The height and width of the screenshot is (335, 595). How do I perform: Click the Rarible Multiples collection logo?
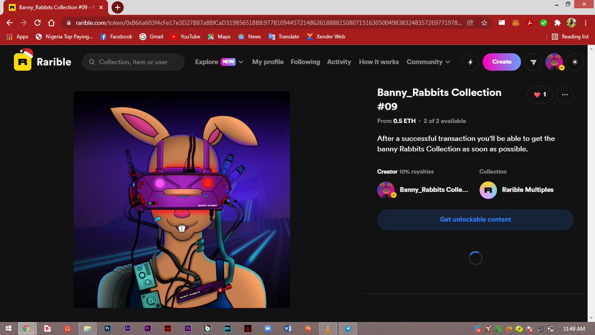click(488, 190)
